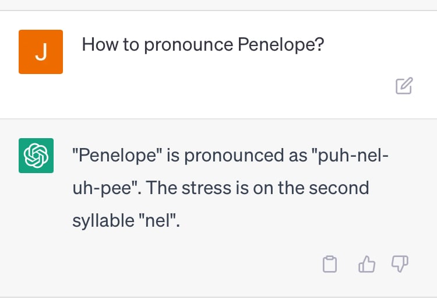
Task: Click the word 'pronounce' in the user question
Action: (x=188, y=45)
